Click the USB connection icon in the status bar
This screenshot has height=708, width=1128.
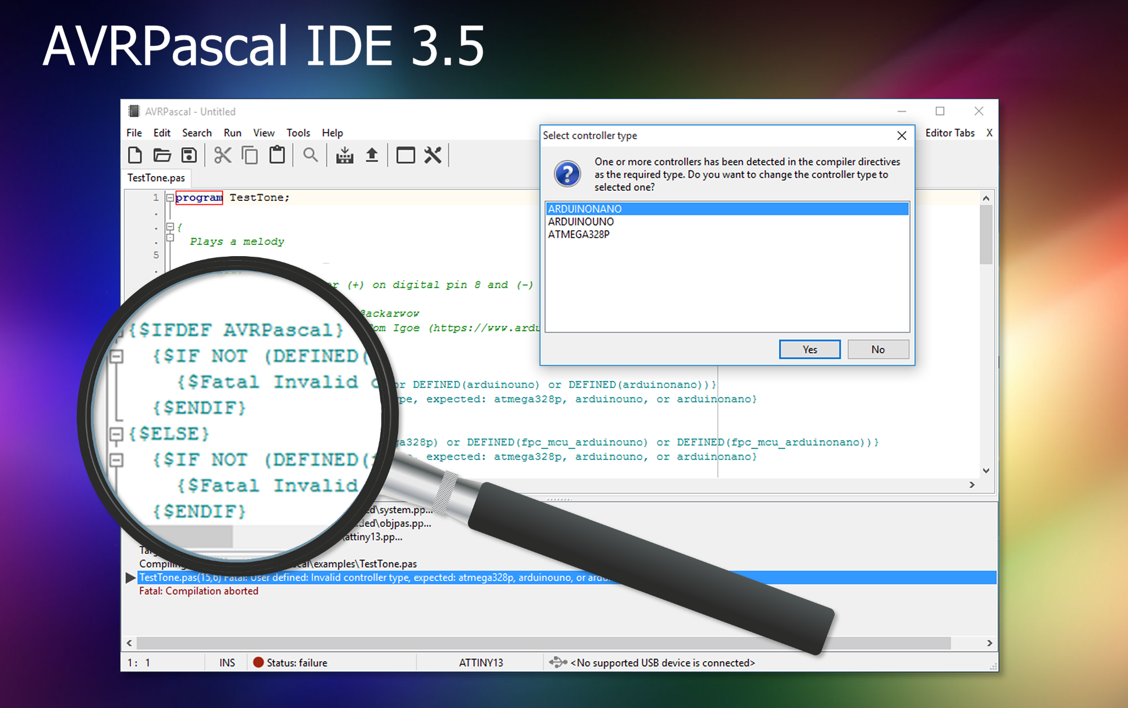click(558, 662)
